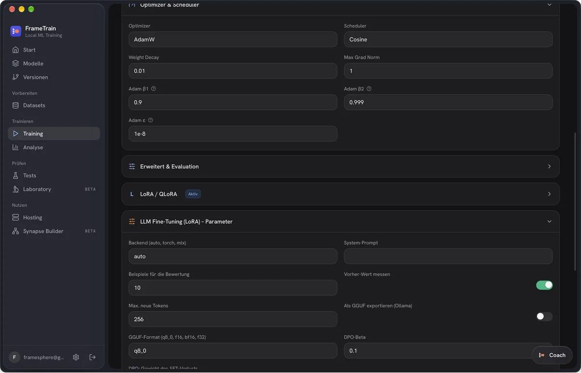The height and width of the screenshot is (373, 581).
Task: Open the Laboratory beta page
Action: (54, 189)
